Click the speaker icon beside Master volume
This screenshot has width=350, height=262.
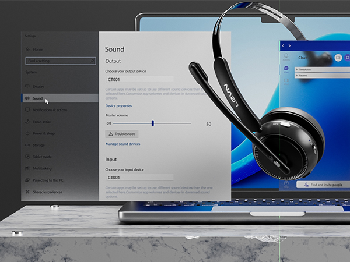click(108, 123)
